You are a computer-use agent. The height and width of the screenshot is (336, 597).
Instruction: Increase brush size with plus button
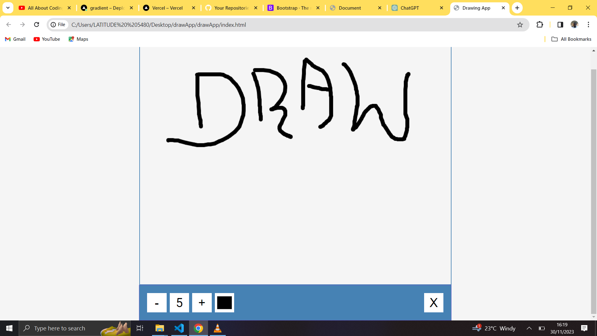[202, 302]
